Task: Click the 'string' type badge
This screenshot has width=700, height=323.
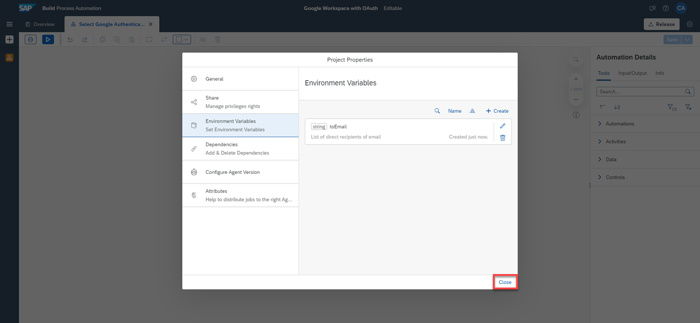Action: [319, 127]
